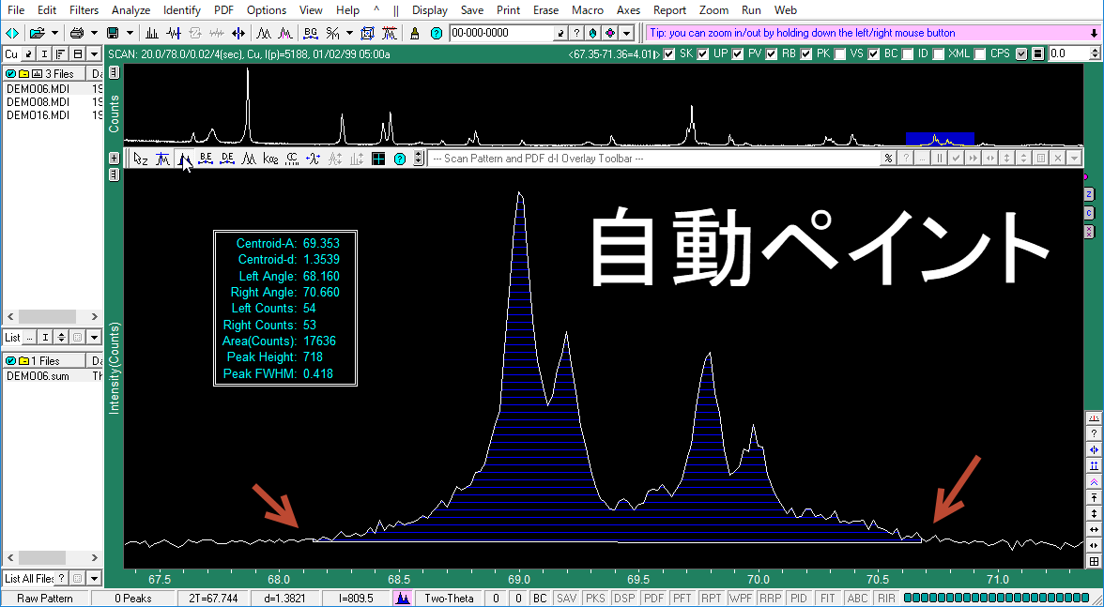Viewport: 1104px width, 607px height.
Task: Open the dropdown arrow next to Save icon
Action: click(130, 33)
